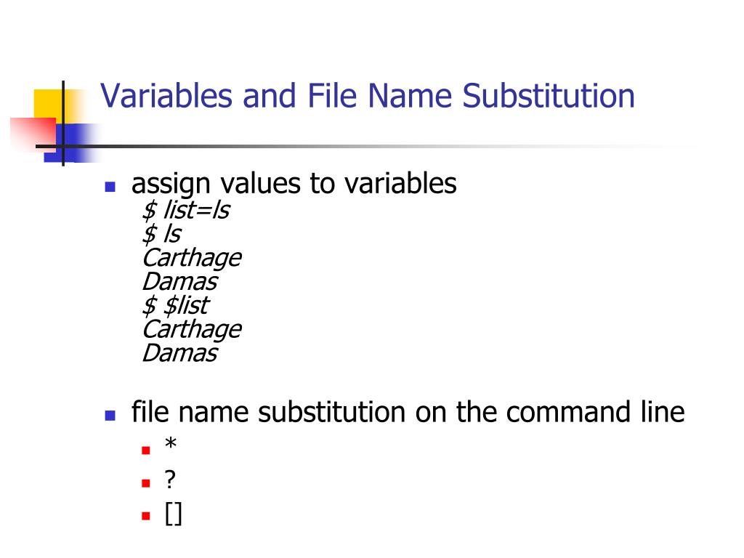
Task: Select the 'assign values to variables' heading
Action: 294,183
